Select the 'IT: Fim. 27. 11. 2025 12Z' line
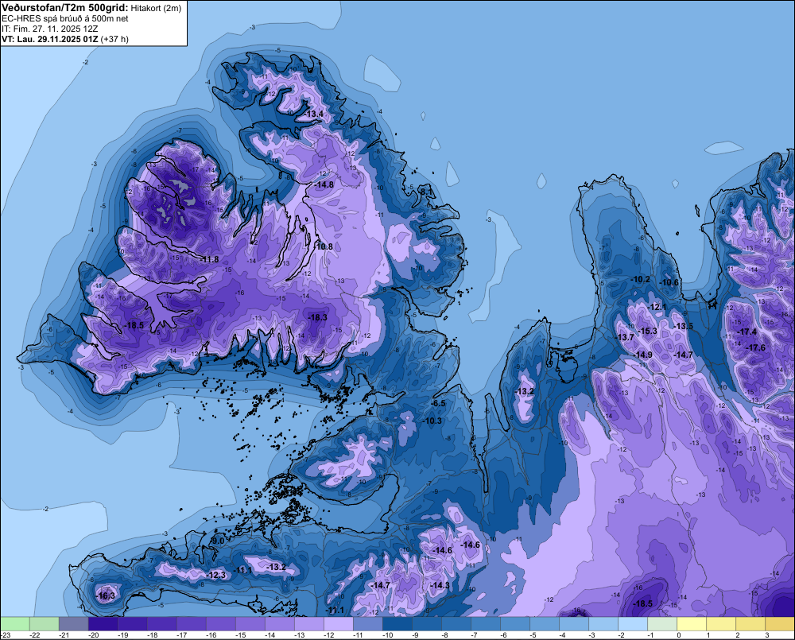Screen dimensions: 795x640 49,29
